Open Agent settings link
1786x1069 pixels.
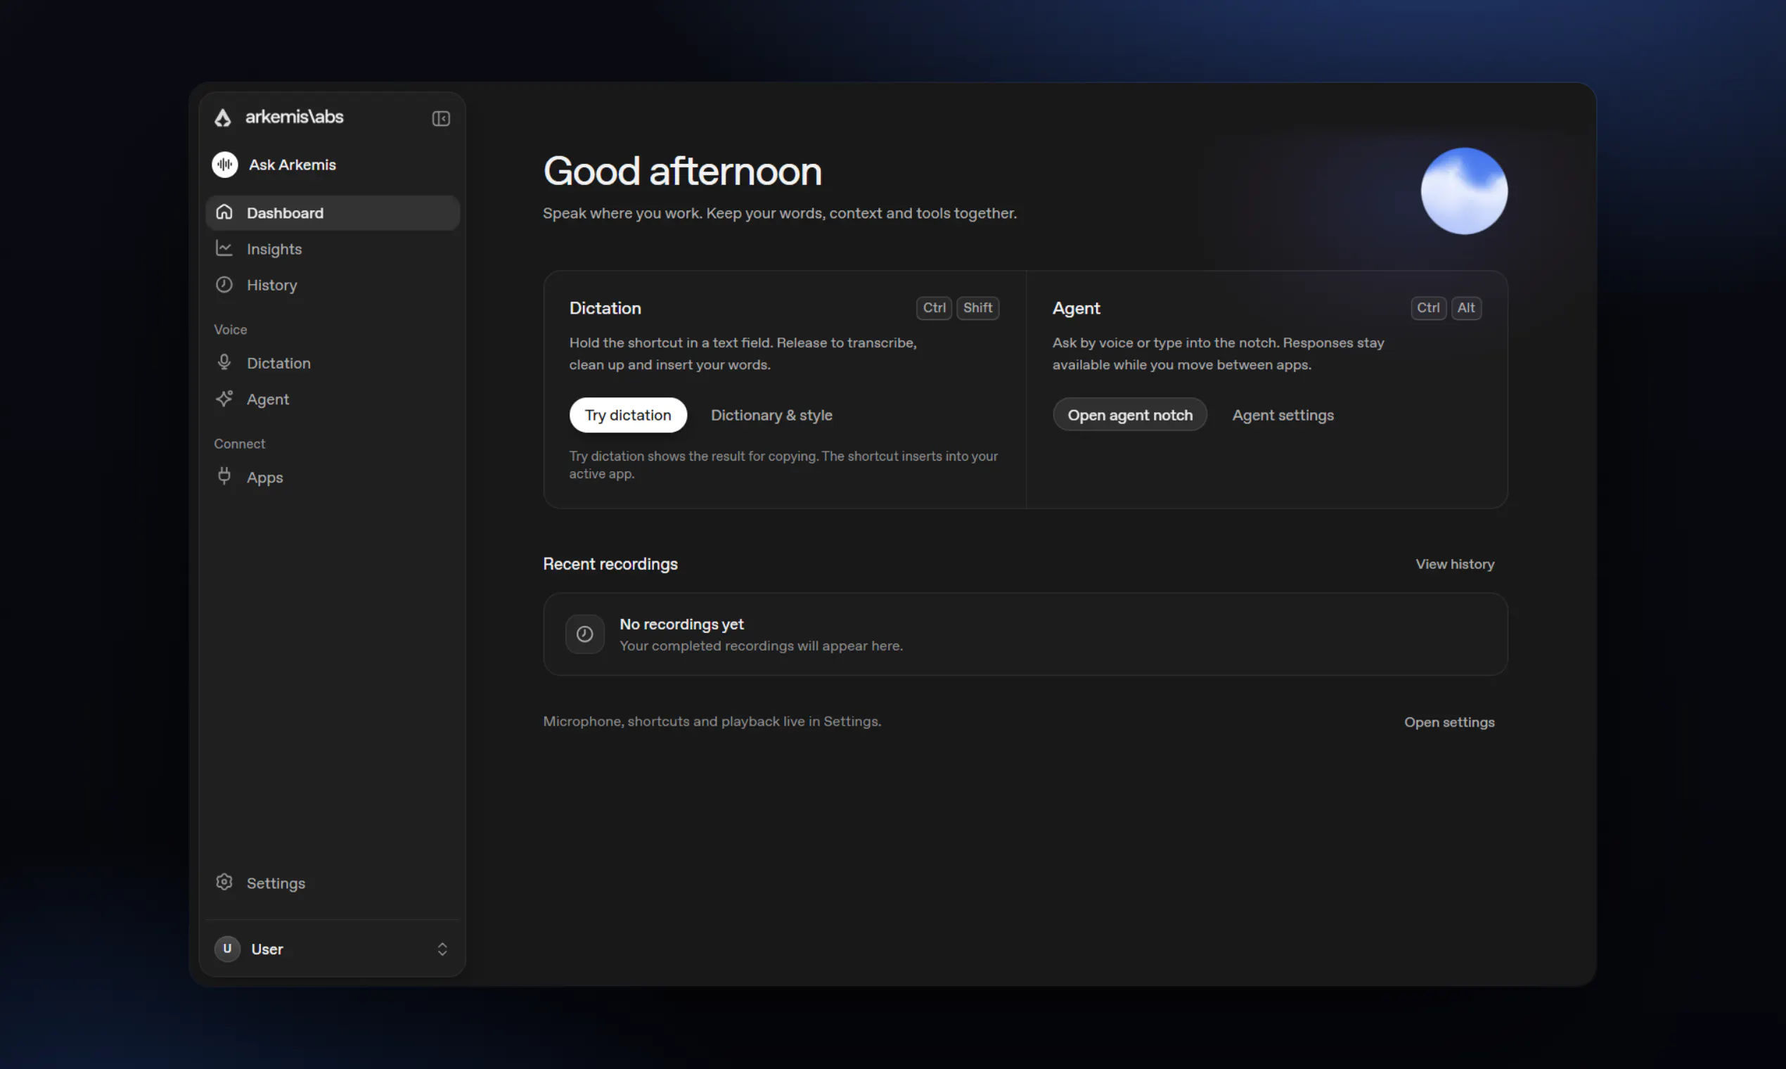click(x=1283, y=415)
